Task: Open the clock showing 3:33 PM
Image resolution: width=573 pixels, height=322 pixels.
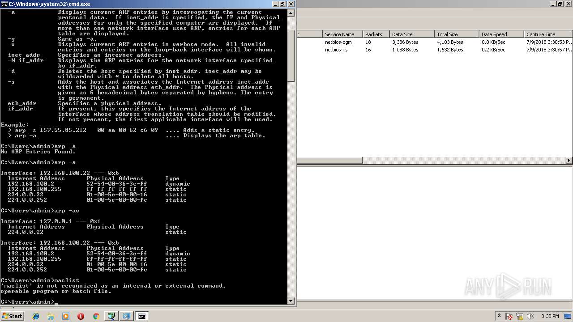Action: coord(550,316)
